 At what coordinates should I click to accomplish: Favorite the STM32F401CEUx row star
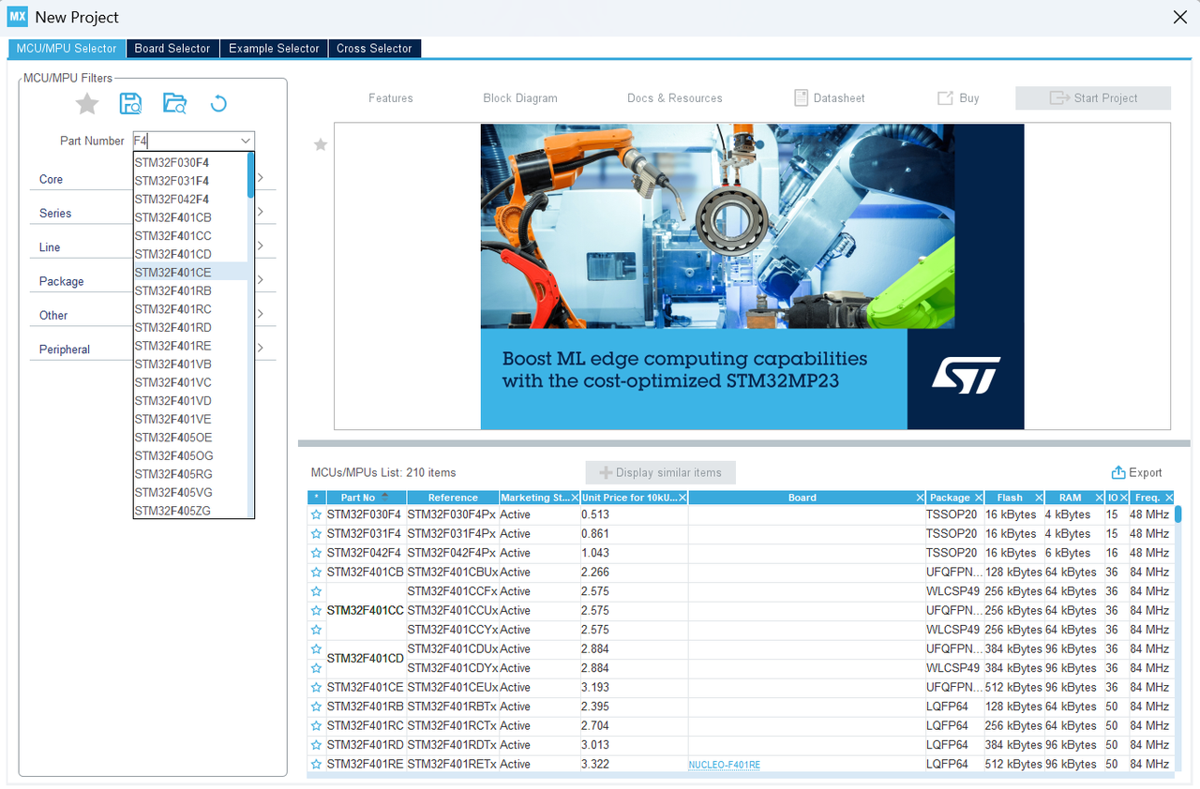click(x=316, y=687)
